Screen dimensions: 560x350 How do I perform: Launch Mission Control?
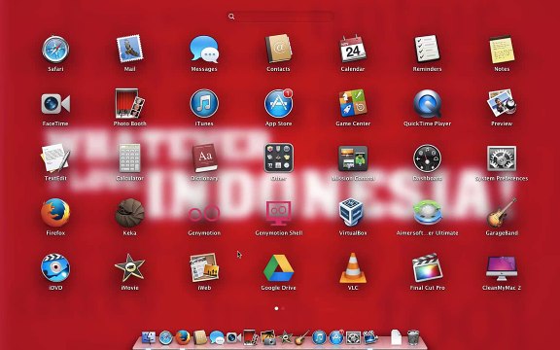pos(353,158)
